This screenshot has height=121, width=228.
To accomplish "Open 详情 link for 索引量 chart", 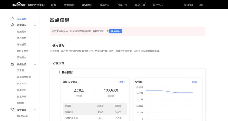I will coord(194,82).
